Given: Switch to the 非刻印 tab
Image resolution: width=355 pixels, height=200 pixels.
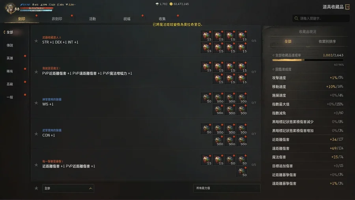Looking at the screenshot, I should click(x=57, y=19).
